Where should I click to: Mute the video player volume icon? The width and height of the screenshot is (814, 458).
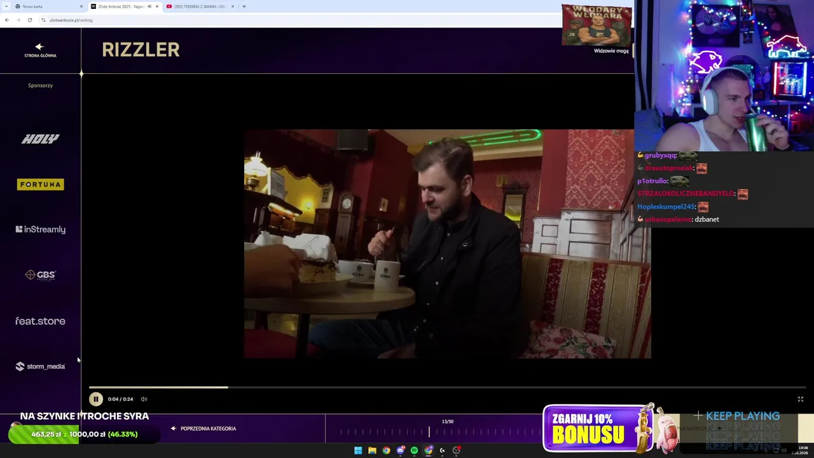(144, 399)
